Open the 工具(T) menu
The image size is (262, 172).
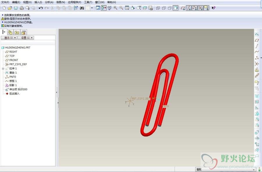[88, 2]
